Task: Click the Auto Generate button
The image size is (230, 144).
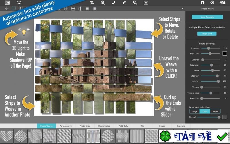Action: (x=207, y=17)
